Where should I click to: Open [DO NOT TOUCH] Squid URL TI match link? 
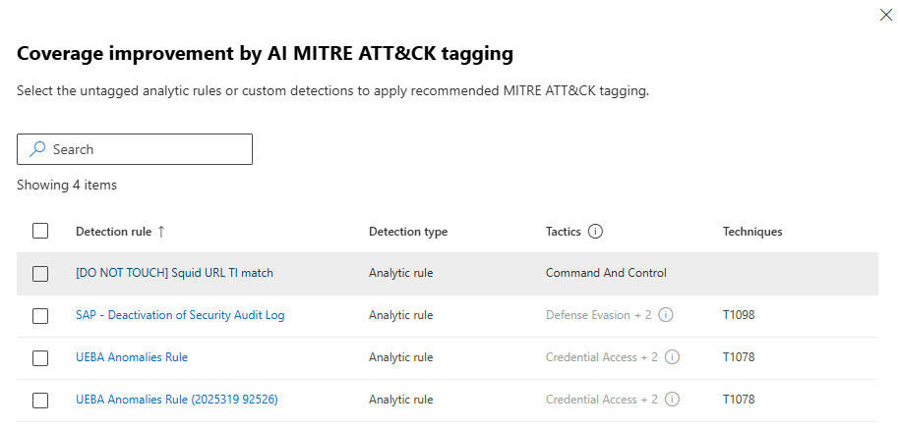tap(174, 273)
